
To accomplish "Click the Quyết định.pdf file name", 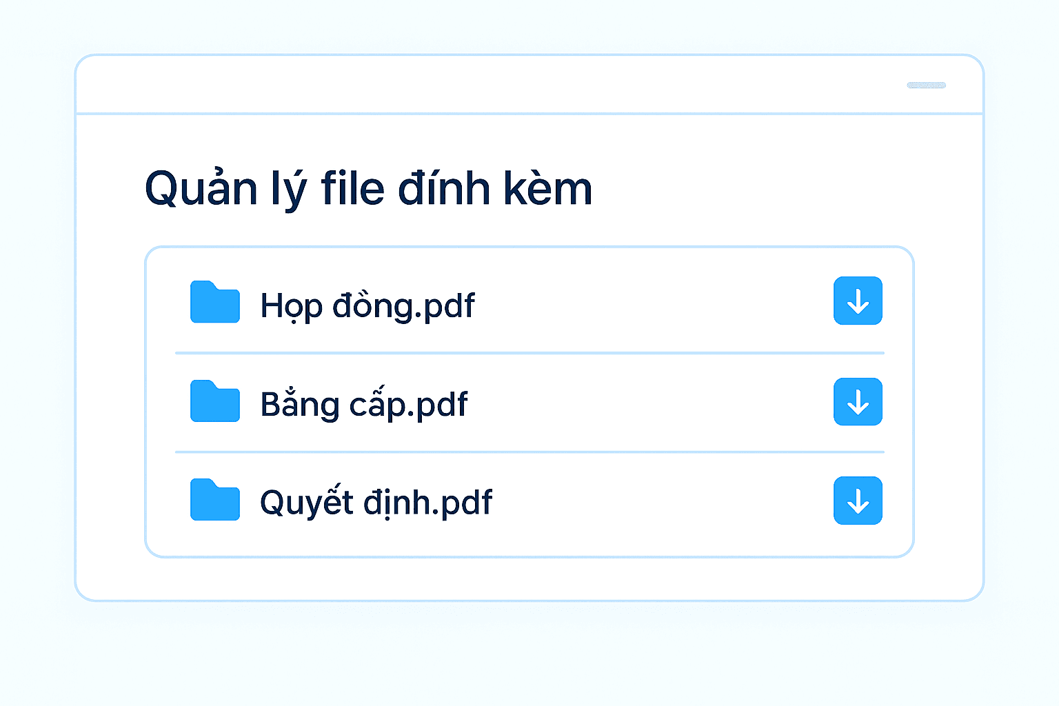I will (376, 503).
